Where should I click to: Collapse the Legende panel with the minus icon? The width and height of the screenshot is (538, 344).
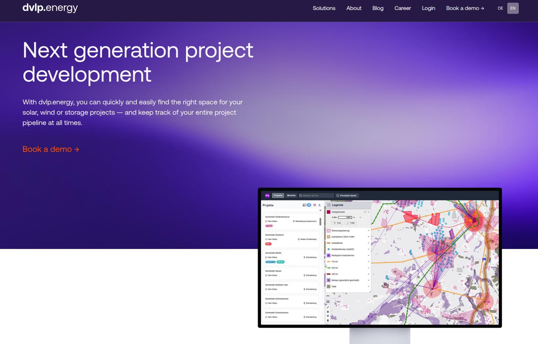[329, 205]
